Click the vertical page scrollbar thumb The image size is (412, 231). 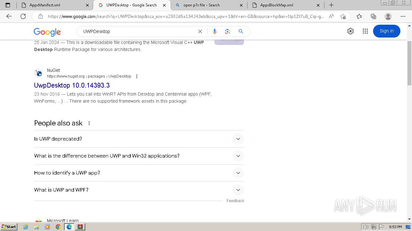click(409, 63)
